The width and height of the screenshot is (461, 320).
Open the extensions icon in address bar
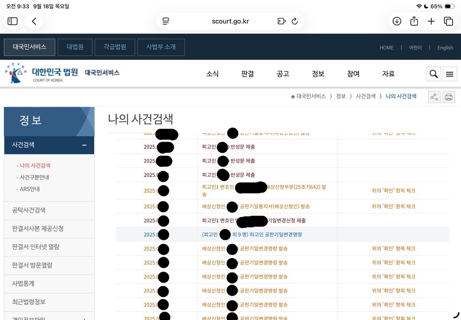coord(281,21)
